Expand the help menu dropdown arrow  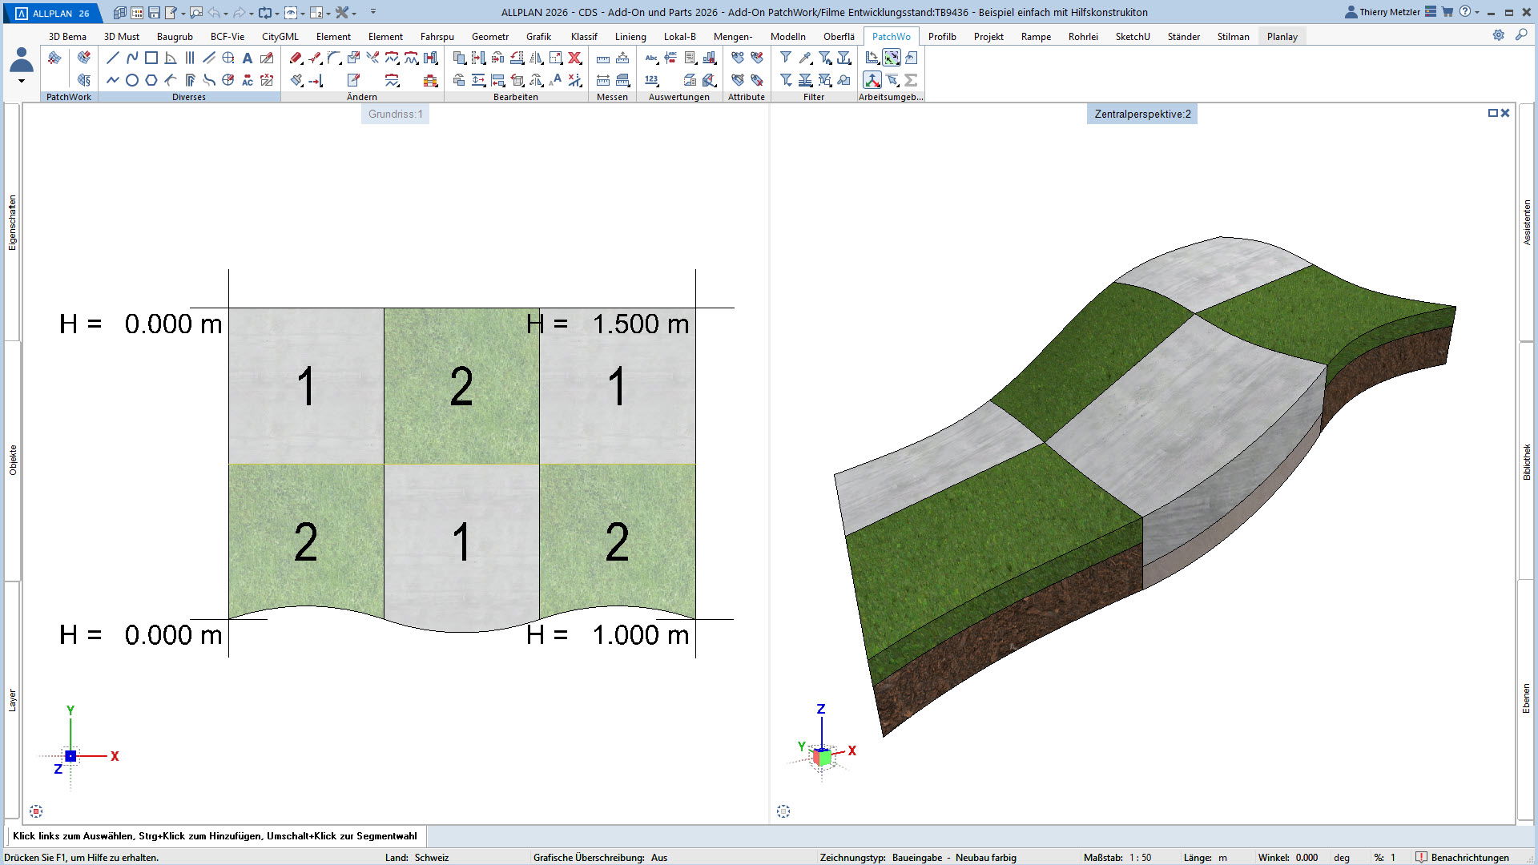[1477, 13]
